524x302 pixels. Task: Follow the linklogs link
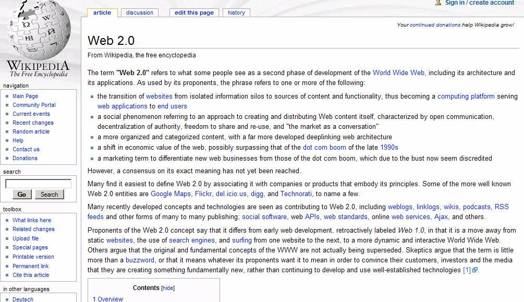click(428, 207)
